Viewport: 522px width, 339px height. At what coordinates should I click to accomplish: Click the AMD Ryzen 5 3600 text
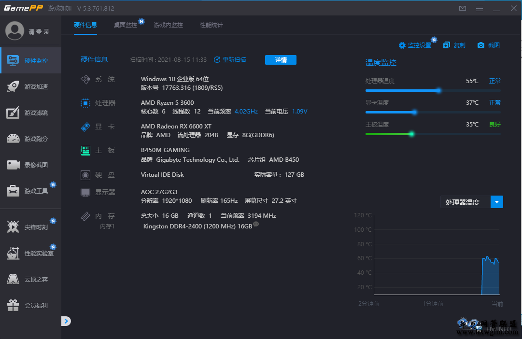(x=168, y=102)
